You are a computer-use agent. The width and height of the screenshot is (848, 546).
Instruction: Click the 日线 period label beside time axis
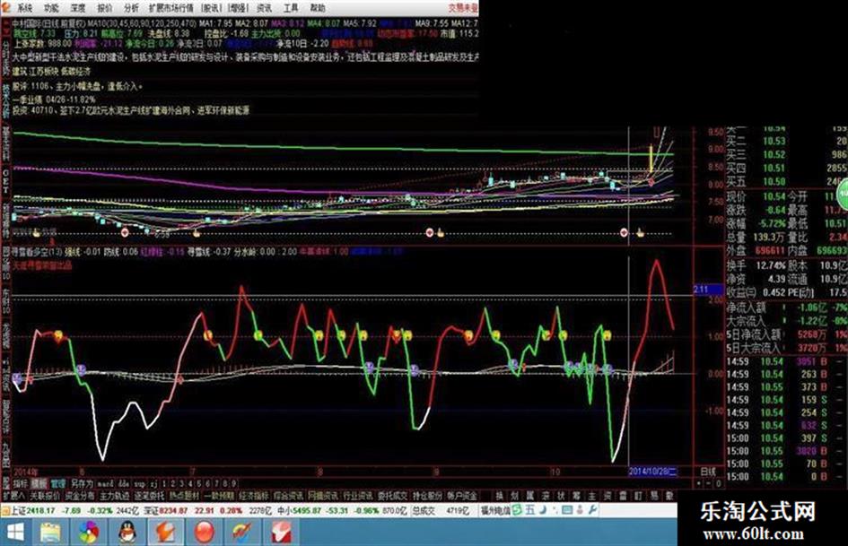tap(708, 472)
